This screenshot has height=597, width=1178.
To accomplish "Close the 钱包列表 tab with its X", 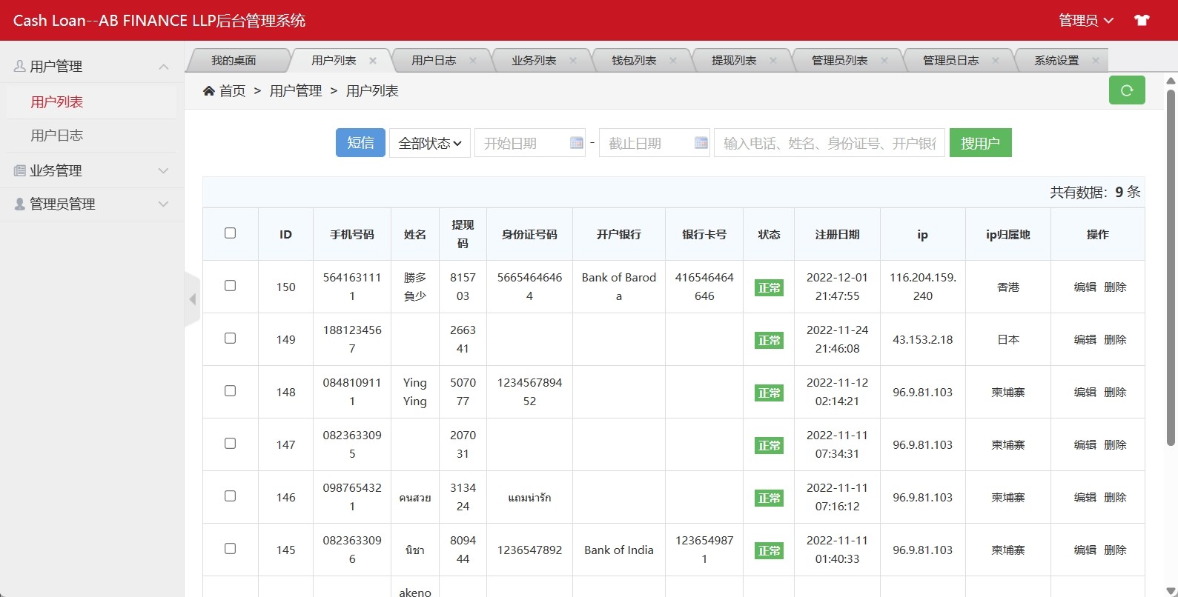I will click(673, 61).
